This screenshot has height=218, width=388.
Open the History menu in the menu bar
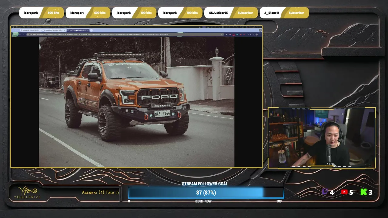[38, 27]
